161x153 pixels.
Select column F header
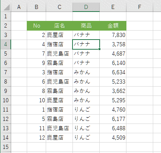click(x=139, y=7)
